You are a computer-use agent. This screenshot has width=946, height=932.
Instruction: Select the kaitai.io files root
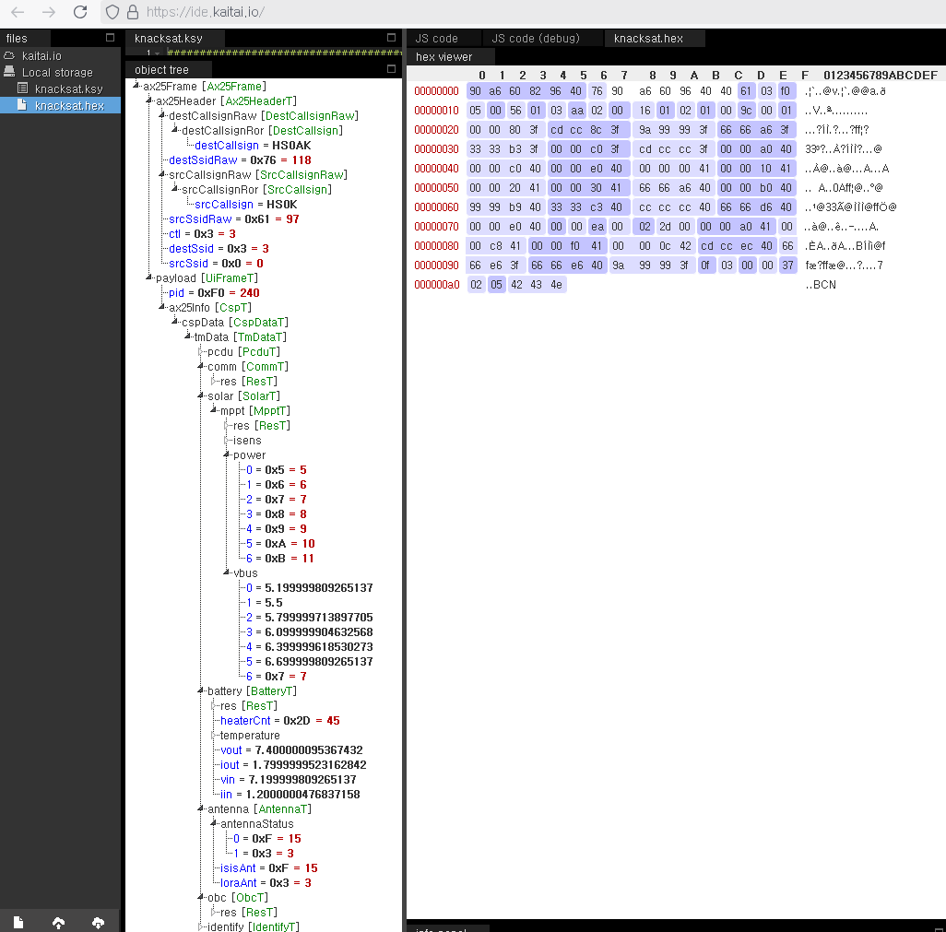point(41,55)
